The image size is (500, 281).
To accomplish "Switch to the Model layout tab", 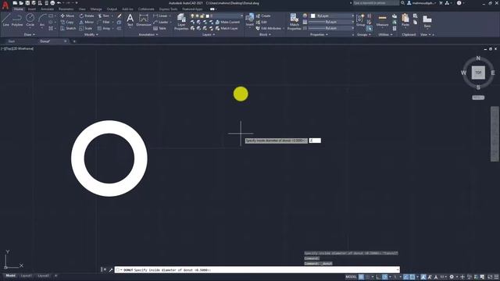I will click(10, 276).
